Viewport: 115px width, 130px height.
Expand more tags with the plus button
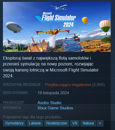point(100,123)
